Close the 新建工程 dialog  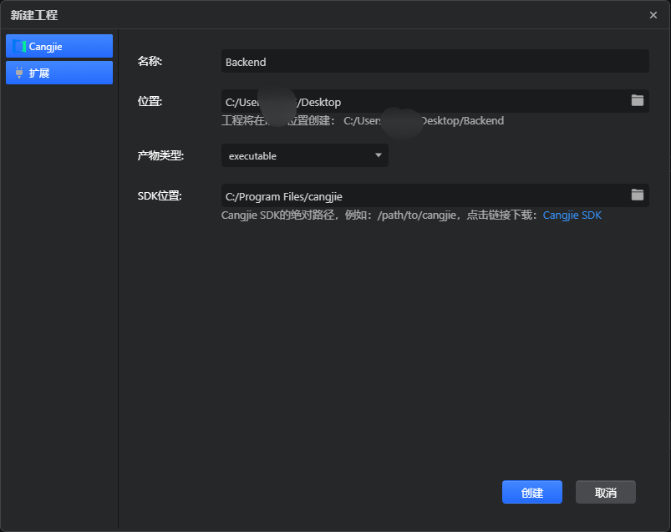[x=654, y=14]
